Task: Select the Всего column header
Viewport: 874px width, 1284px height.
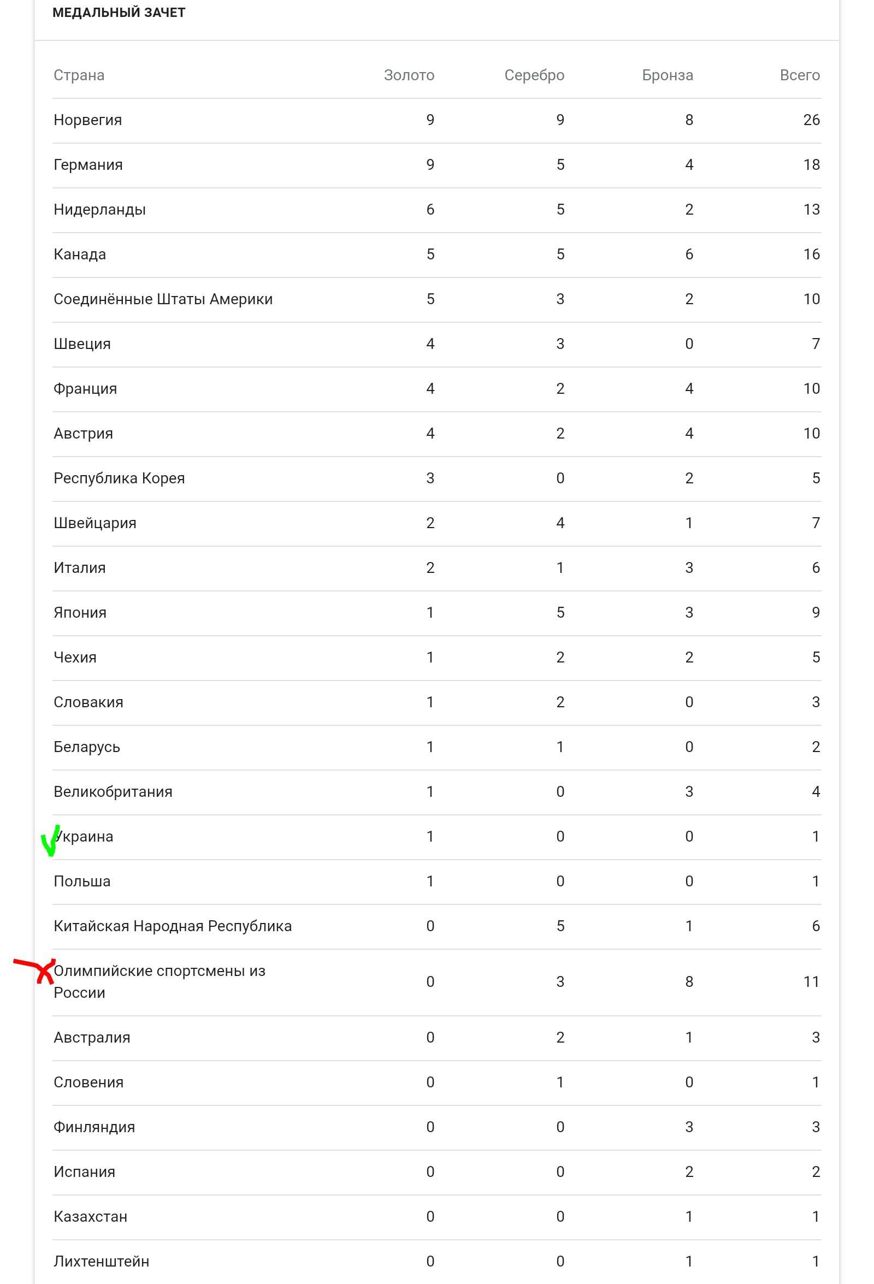Action: (799, 75)
